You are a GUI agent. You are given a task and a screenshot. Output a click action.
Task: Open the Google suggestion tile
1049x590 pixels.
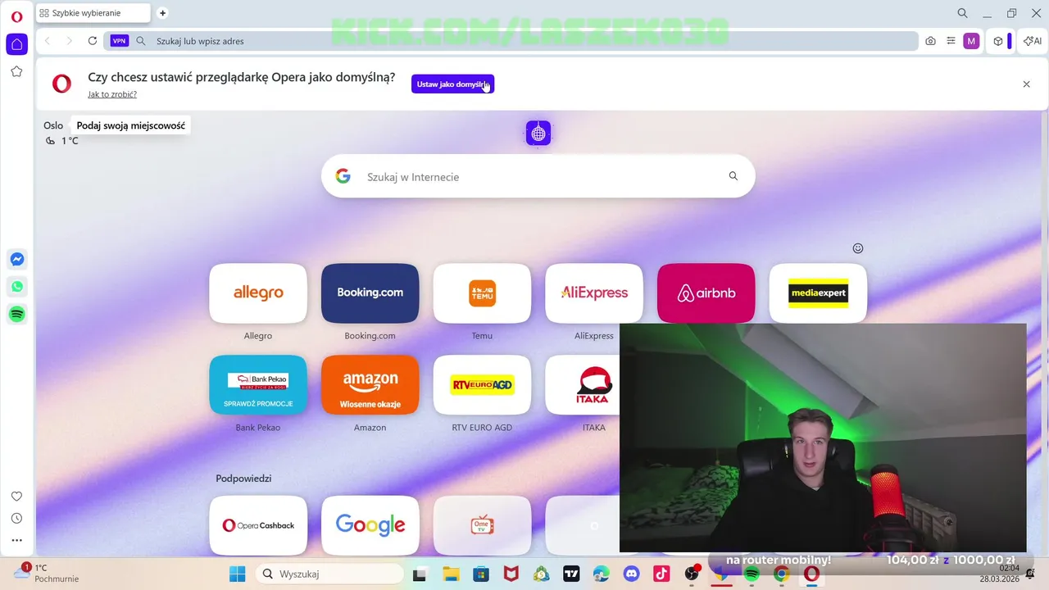coord(370,525)
